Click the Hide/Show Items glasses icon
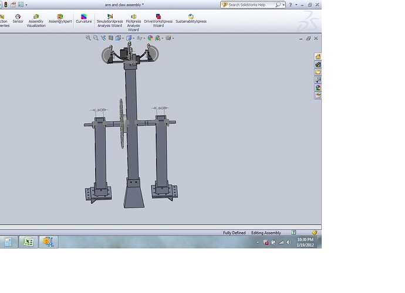 point(140,38)
